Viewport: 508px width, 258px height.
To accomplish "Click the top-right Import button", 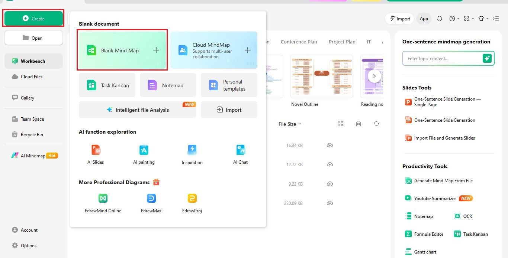I will pos(399,19).
